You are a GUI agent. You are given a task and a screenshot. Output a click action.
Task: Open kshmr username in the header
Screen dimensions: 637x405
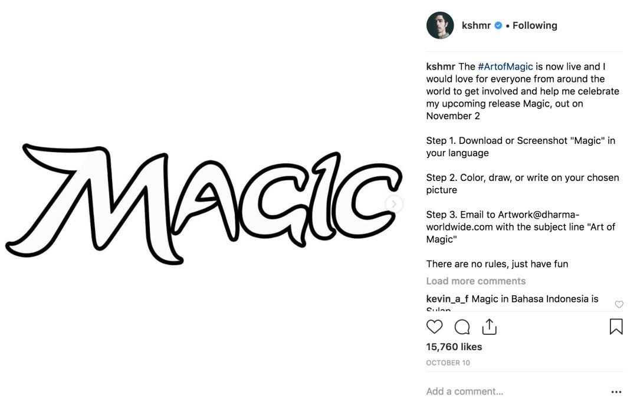coord(476,25)
